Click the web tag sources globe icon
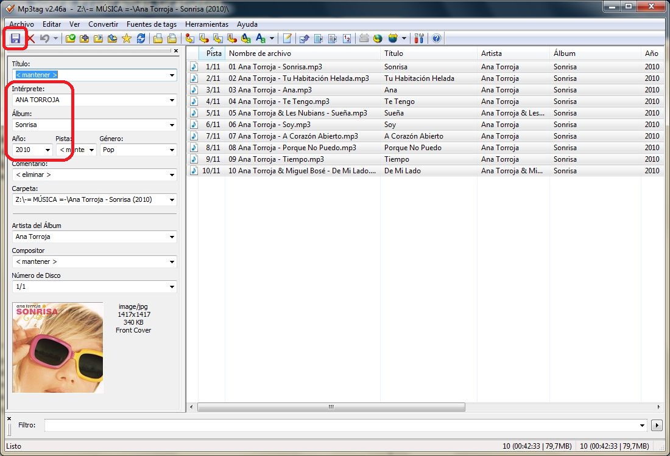 pos(393,38)
